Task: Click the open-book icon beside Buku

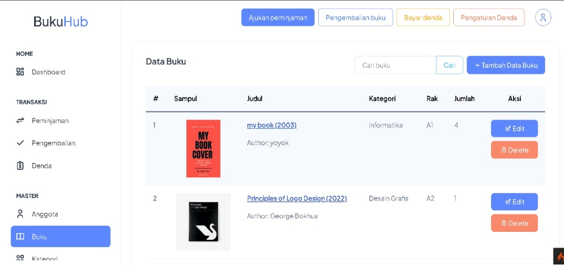Action: 20,237
